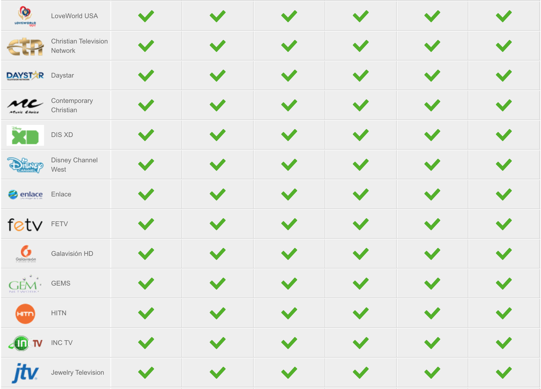Click last column checkmark for FETV
This screenshot has width=541, height=389.
click(504, 224)
